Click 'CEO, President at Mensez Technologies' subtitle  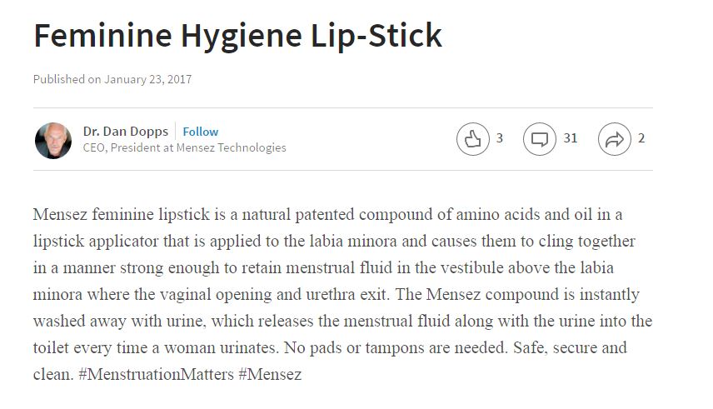[184, 147]
